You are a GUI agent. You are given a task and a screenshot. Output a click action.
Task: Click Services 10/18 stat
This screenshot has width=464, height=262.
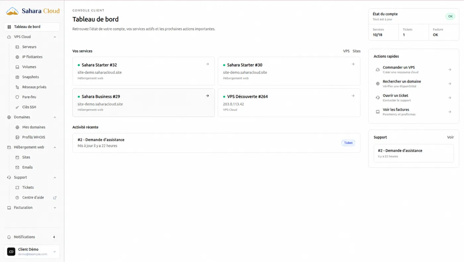point(383,32)
